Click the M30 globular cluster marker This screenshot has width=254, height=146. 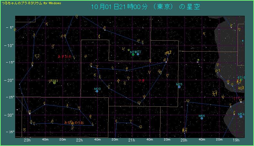[97, 91]
